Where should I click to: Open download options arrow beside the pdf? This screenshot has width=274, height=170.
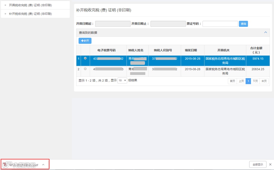43,165
